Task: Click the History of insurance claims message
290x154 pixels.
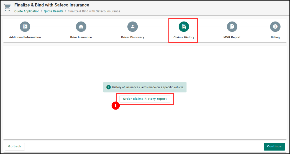Action: (x=148, y=87)
